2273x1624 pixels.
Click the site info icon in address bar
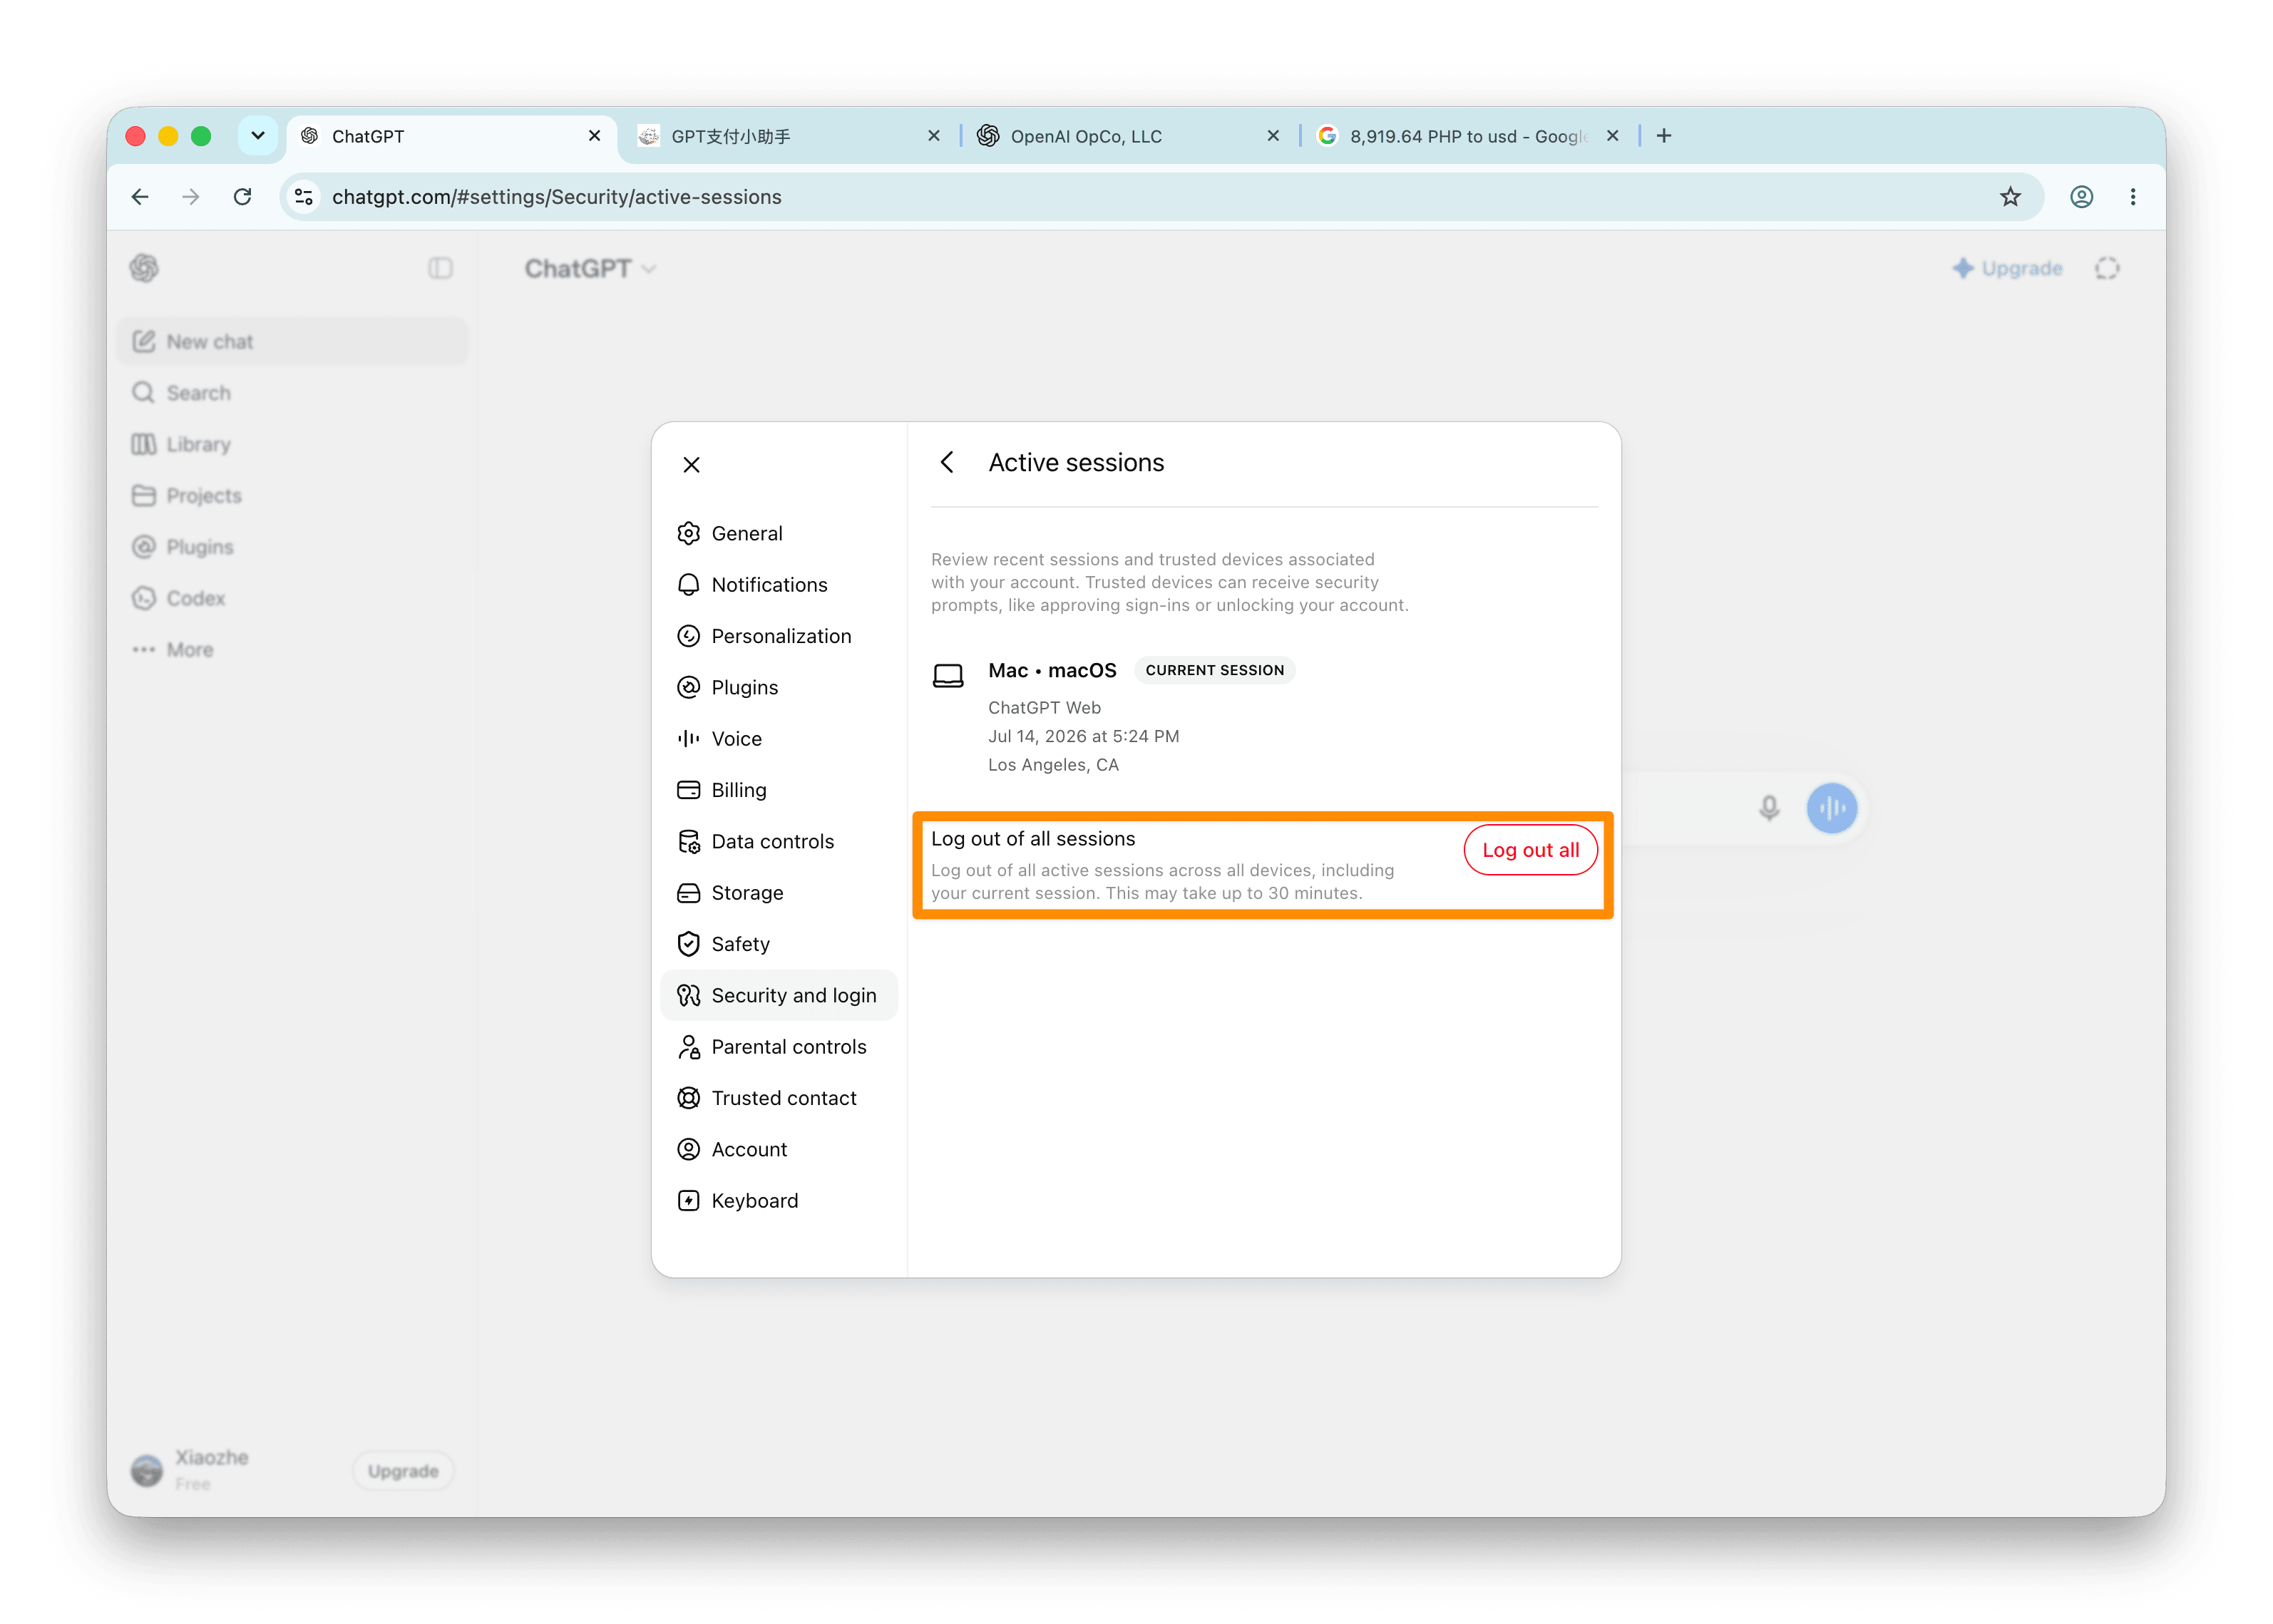tap(304, 197)
